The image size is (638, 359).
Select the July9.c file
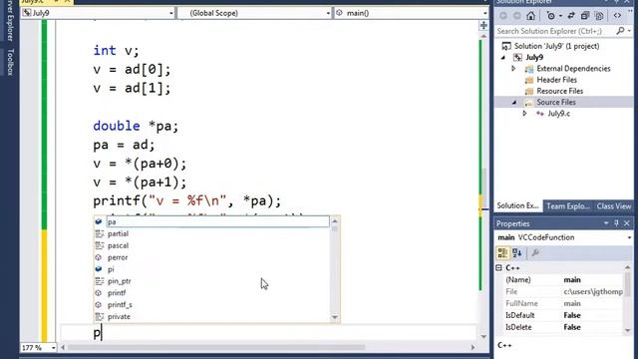558,114
